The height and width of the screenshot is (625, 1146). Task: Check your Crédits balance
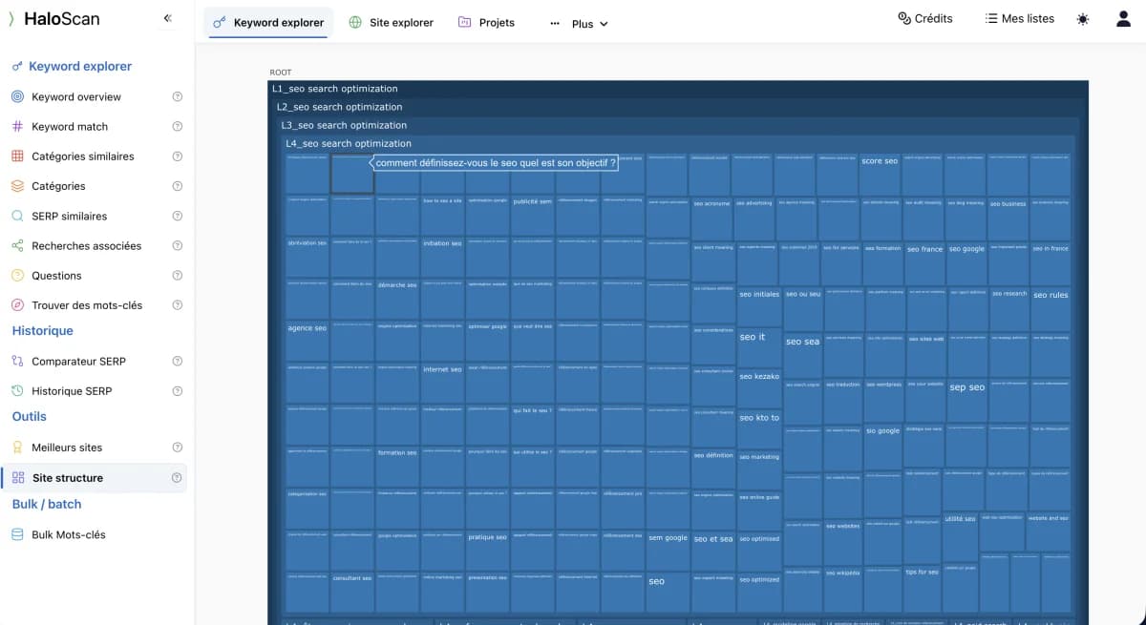pyautogui.click(x=923, y=18)
